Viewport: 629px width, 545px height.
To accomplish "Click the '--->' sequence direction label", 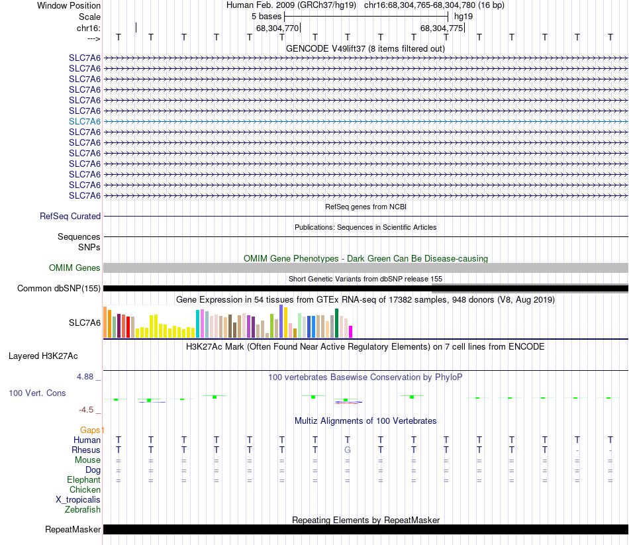I will (x=94, y=38).
